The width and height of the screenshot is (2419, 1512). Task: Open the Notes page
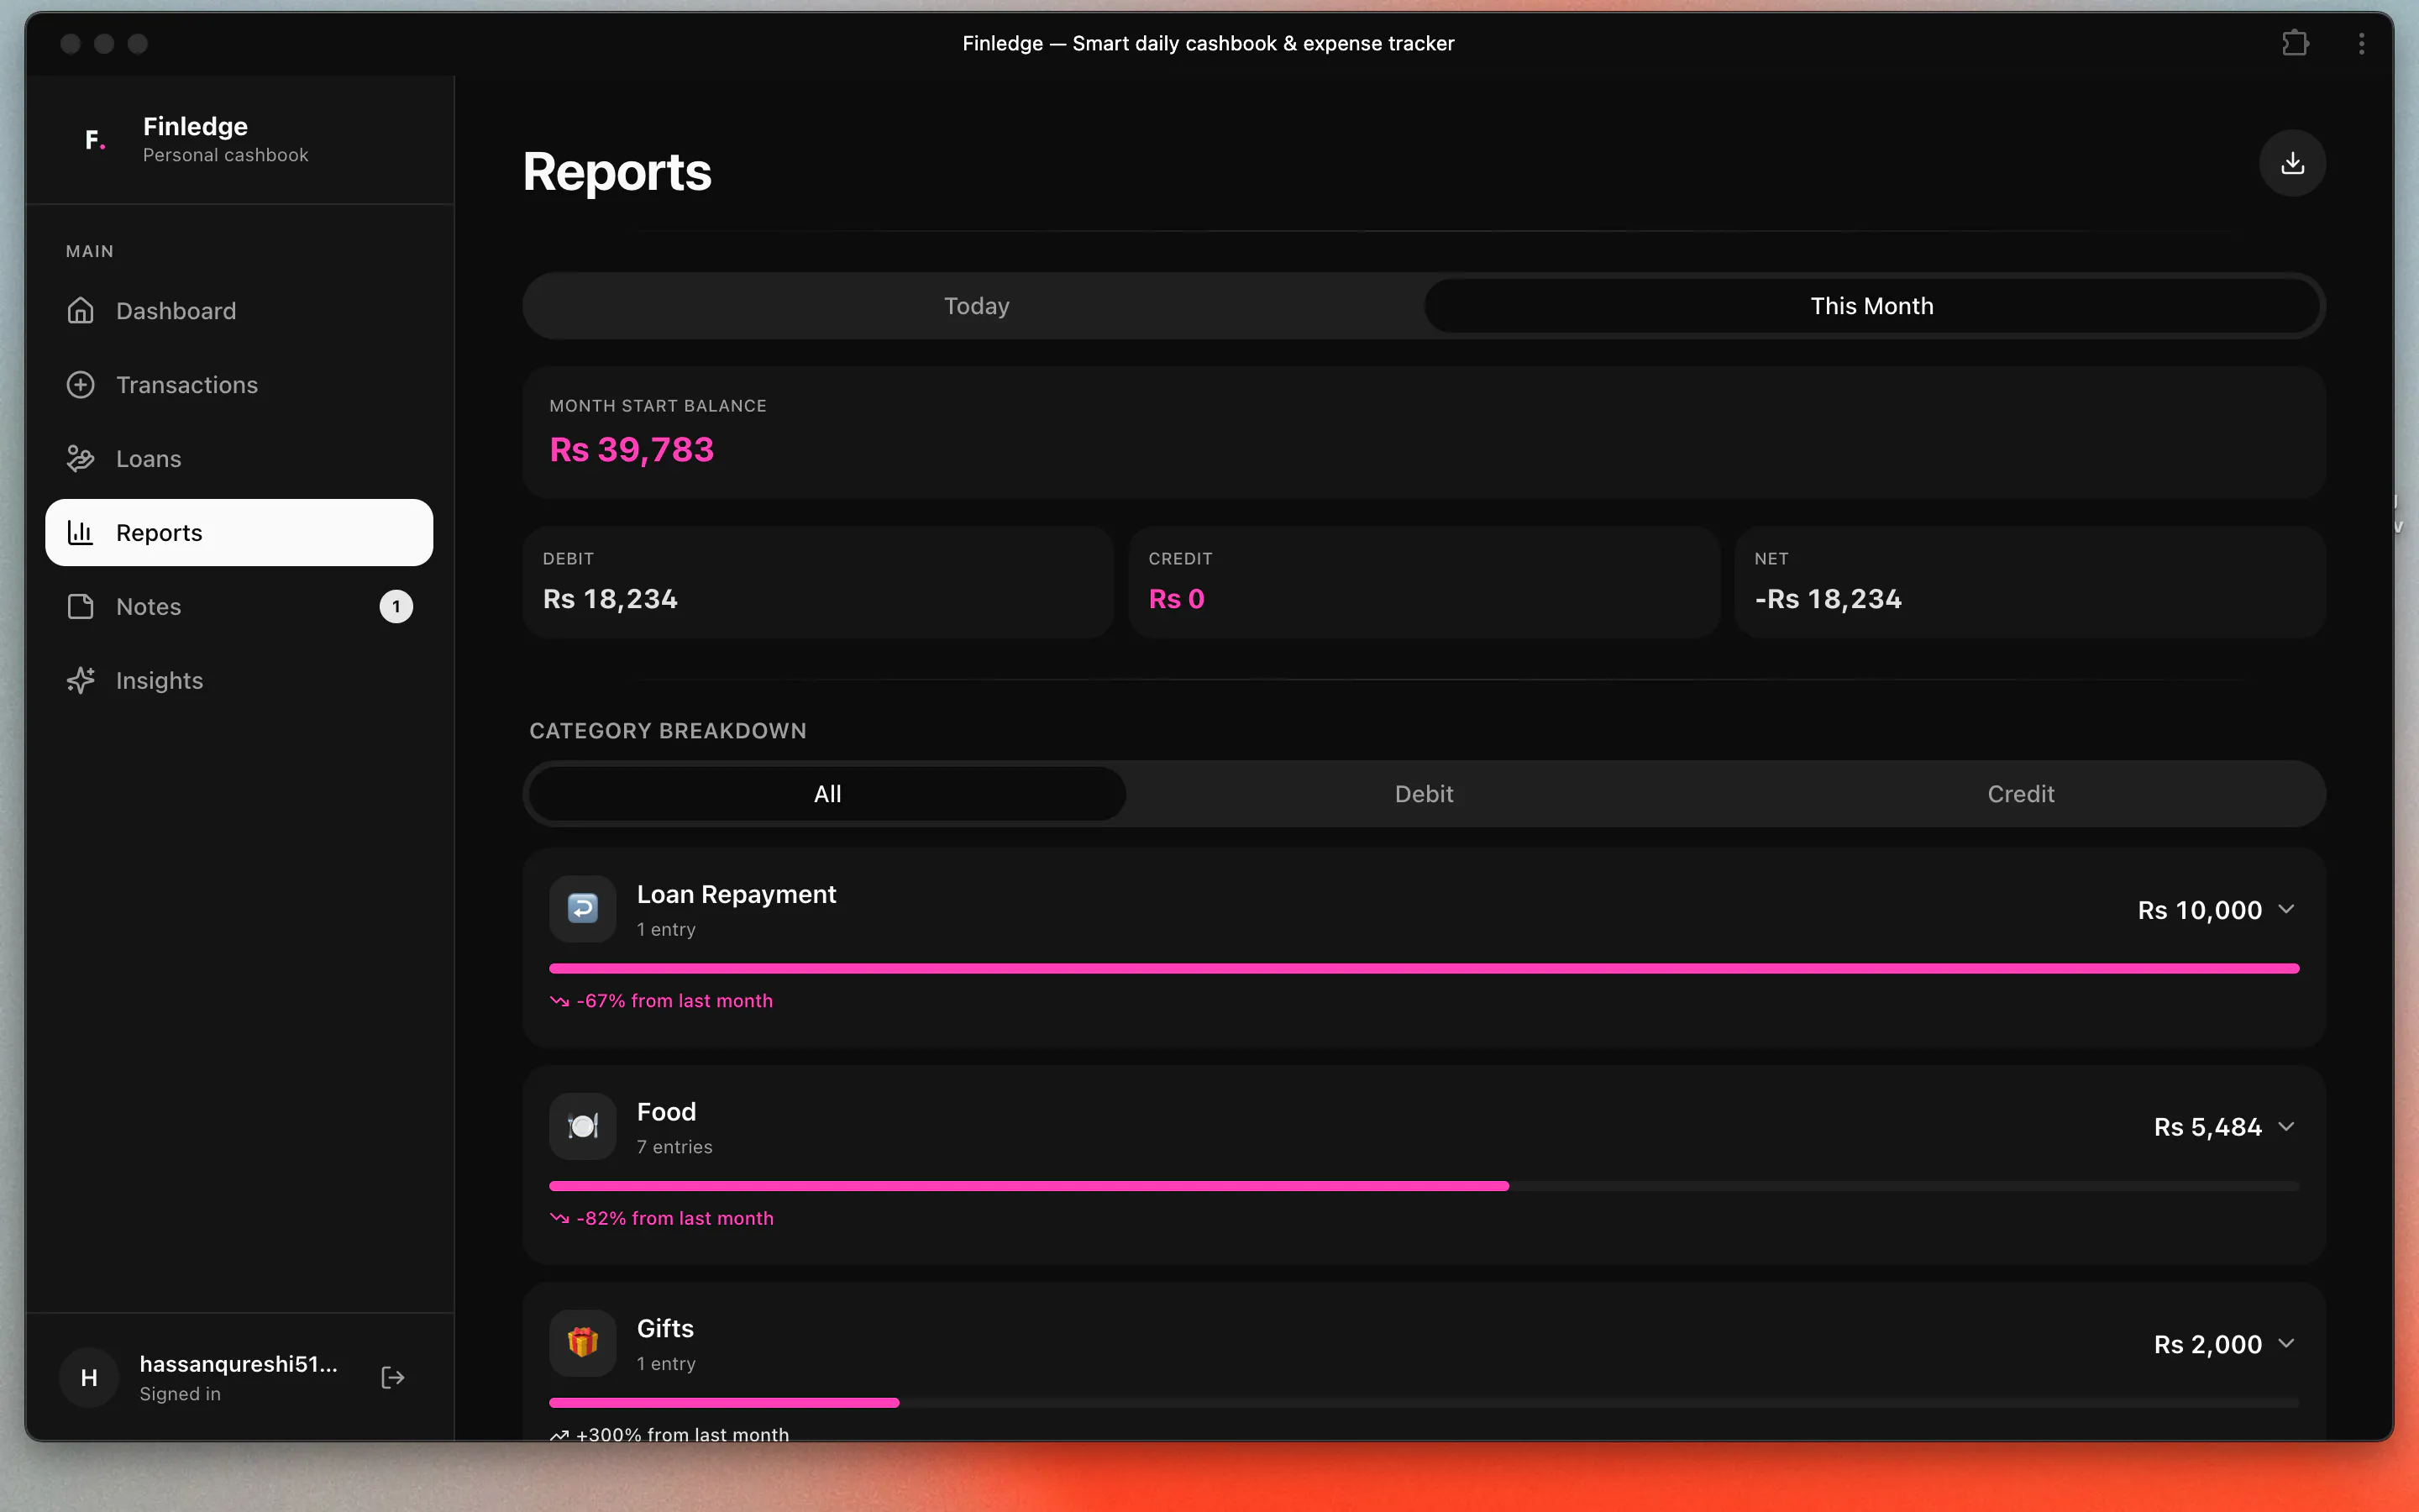coord(239,607)
